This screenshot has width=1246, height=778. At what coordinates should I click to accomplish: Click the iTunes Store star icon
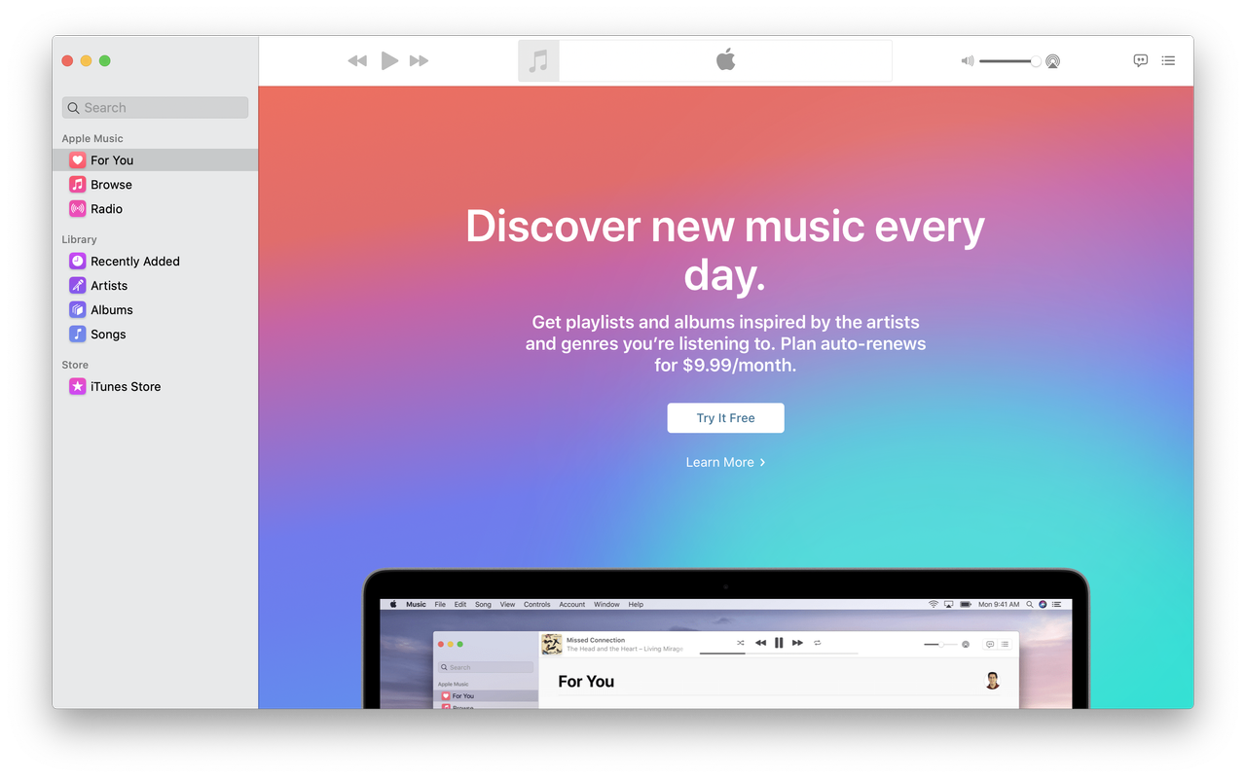[x=78, y=387]
